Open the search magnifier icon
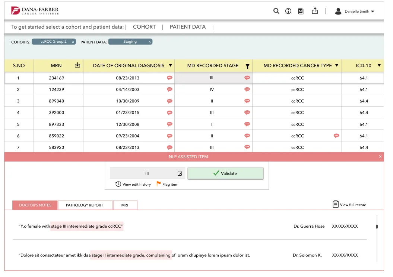Image resolution: width=393 pixels, height=277 pixels. click(276, 11)
